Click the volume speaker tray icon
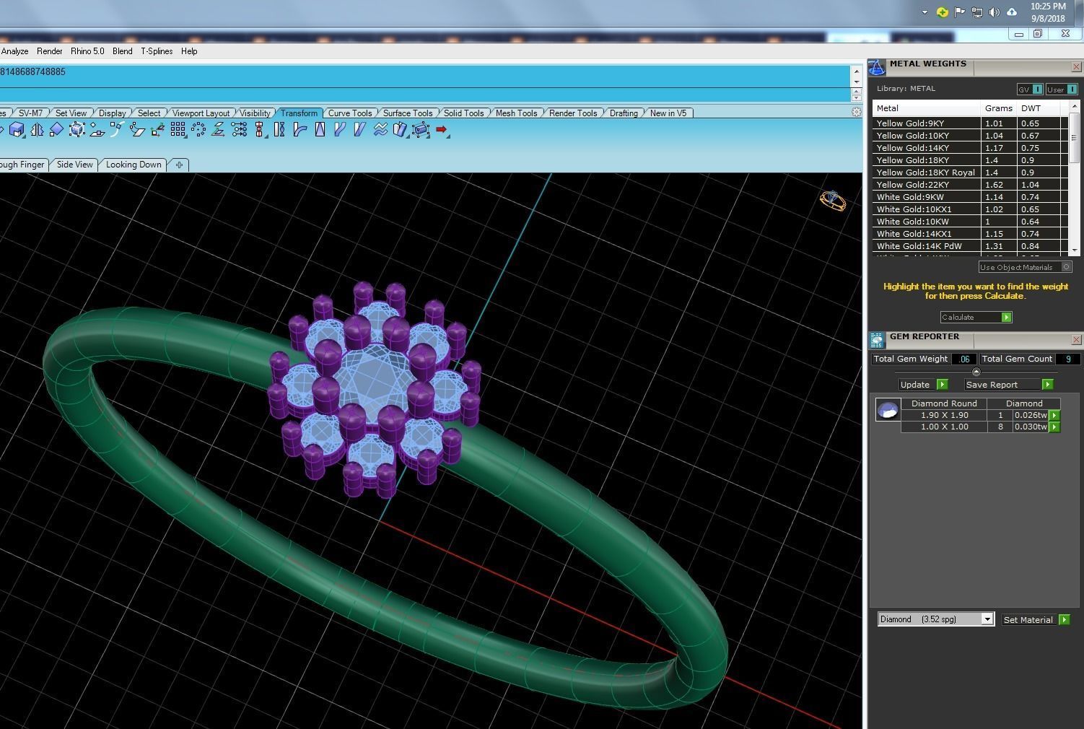Screen dimensions: 1084x729 pyautogui.click(x=995, y=12)
